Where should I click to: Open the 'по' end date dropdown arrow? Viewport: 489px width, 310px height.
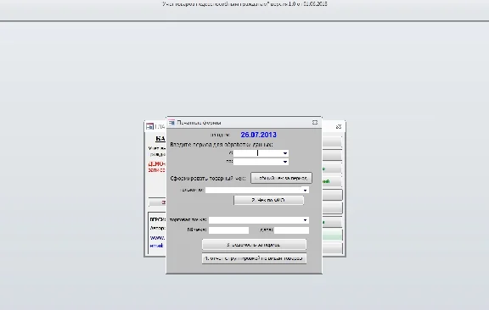(285, 162)
